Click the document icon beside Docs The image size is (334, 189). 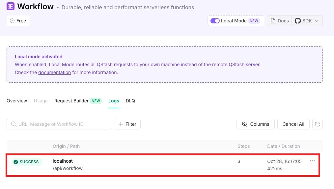(273, 21)
